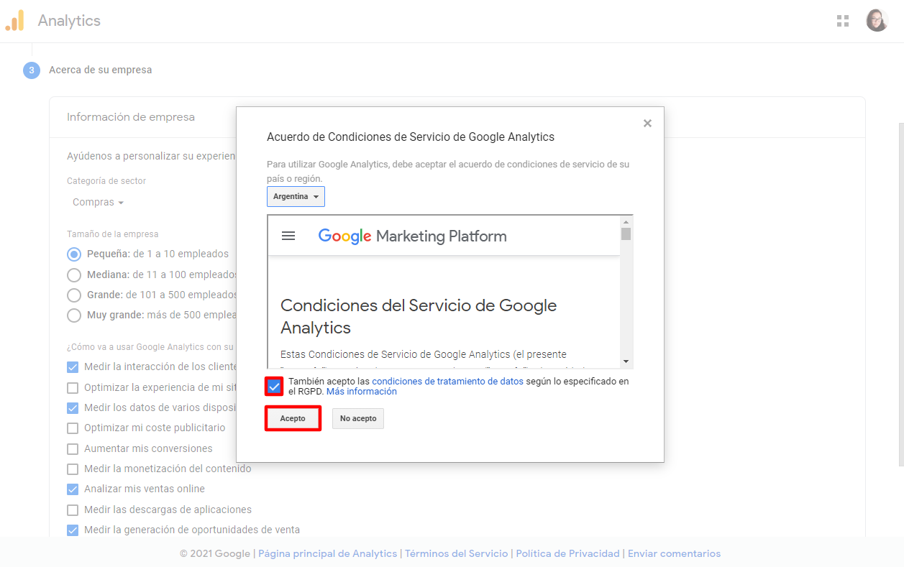Click the Categoría de sector label
This screenshot has height=567, width=904.
(106, 181)
